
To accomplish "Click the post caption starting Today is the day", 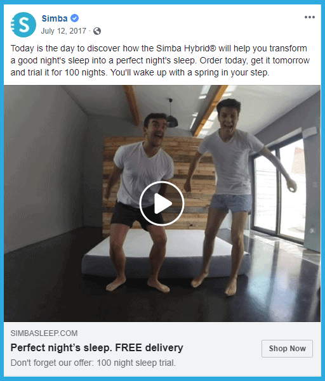I will 160,60.
